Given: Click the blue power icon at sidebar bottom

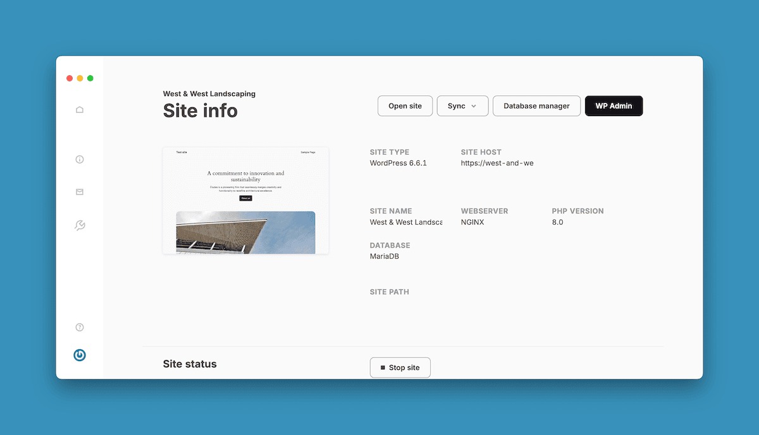Looking at the screenshot, I should click(x=80, y=355).
